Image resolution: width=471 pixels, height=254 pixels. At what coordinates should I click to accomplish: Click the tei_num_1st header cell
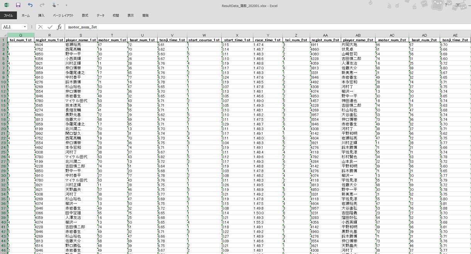20,40
